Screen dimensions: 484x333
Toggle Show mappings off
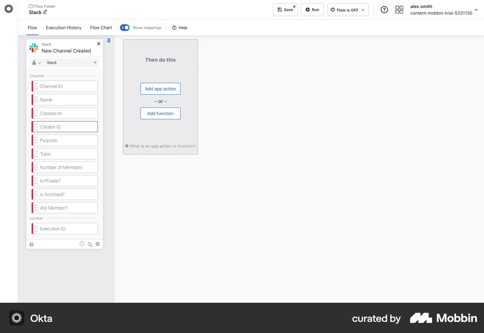(125, 27)
